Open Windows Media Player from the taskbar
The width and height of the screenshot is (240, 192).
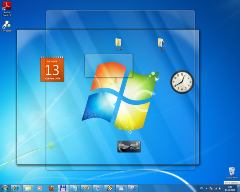(39, 188)
